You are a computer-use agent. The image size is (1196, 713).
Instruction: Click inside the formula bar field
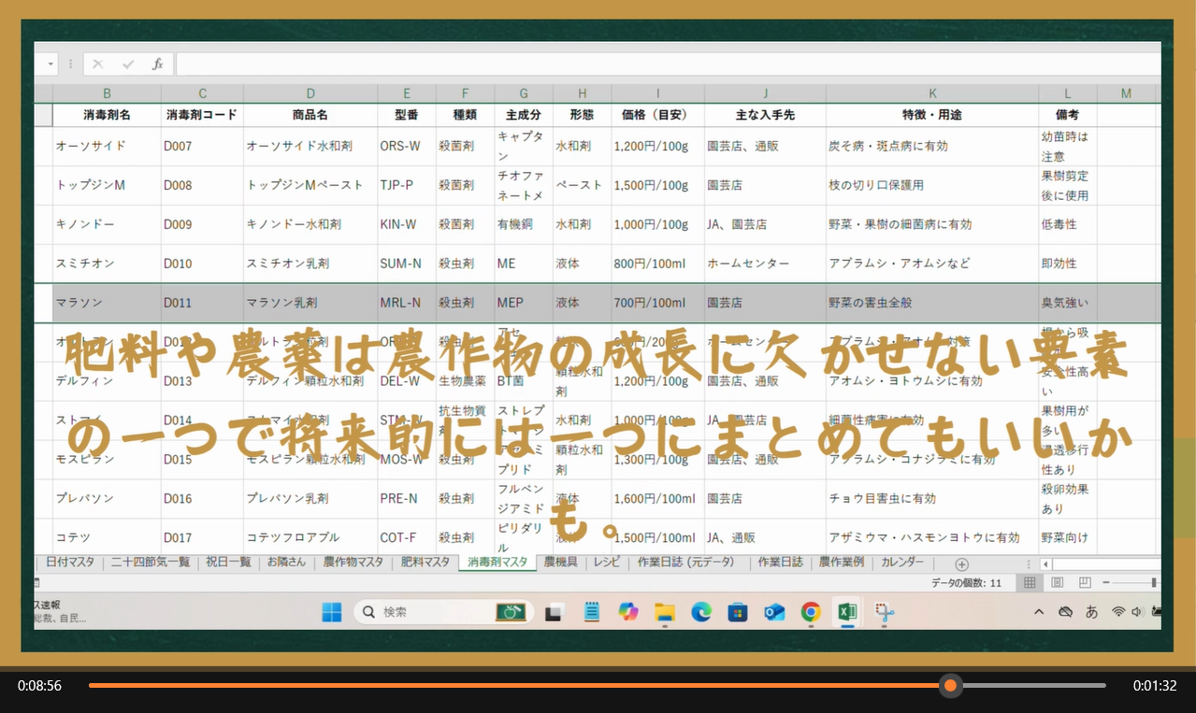[x=655, y=64]
